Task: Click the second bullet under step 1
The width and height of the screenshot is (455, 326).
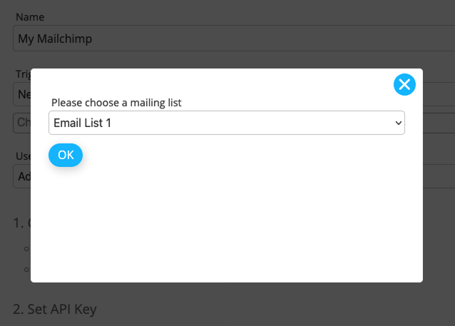Action: point(26,269)
